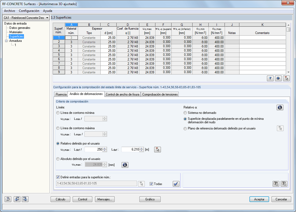Click the Aceptar button
296x212 pixels.
tap(259, 199)
